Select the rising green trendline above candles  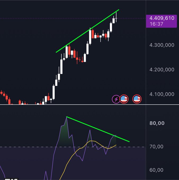[x=87, y=31]
